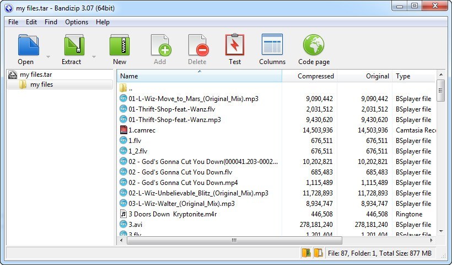Image resolution: width=452 pixels, height=265 pixels.
Task: Click the Ringtone type cell
Action: coord(409,214)
